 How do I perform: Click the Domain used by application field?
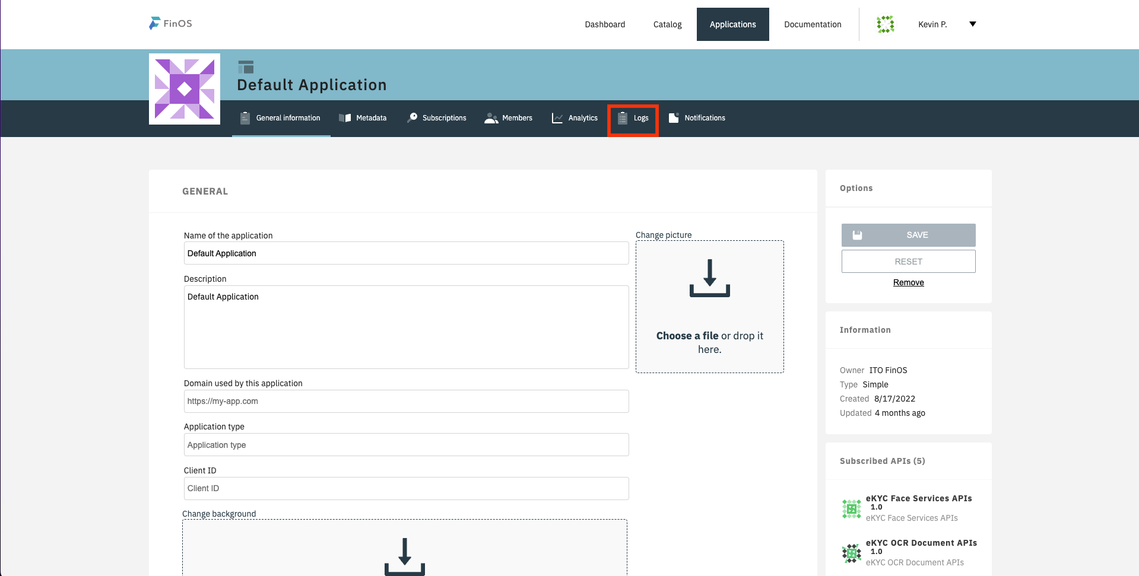[x=406, y=401]
